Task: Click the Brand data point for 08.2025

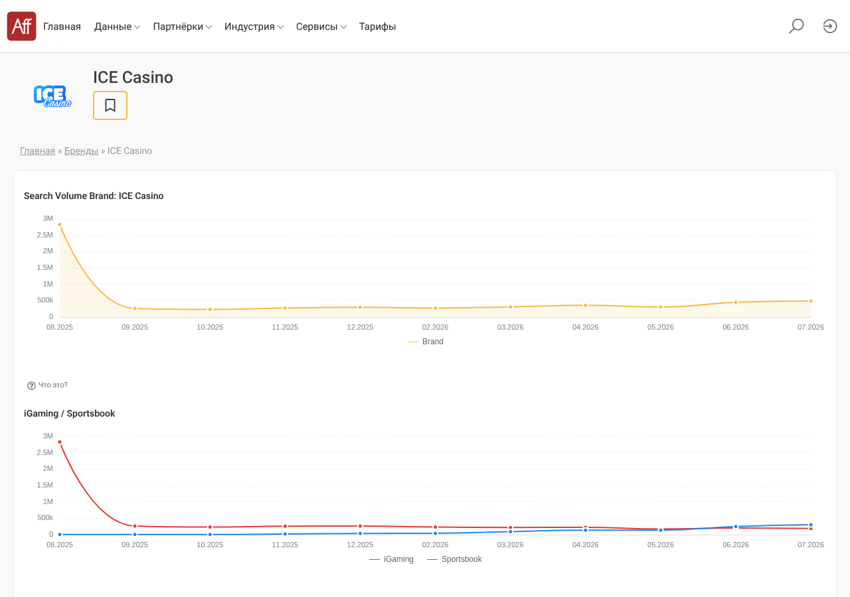Action: pos(60,224)
